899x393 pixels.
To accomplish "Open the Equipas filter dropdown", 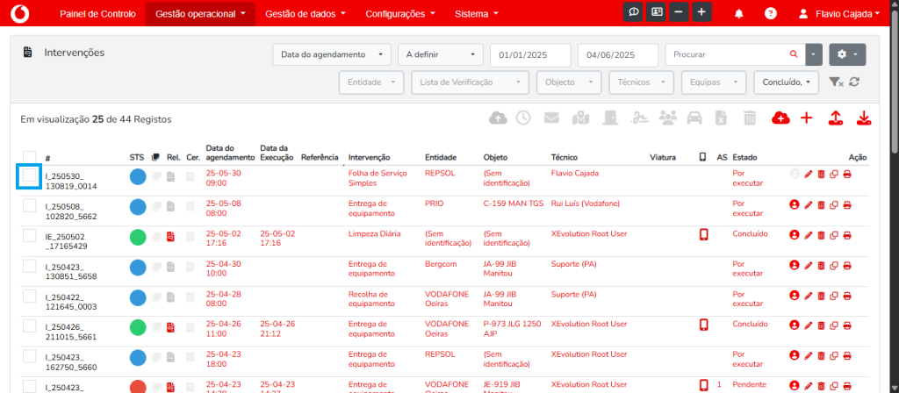I will click(x=714, y=82).
